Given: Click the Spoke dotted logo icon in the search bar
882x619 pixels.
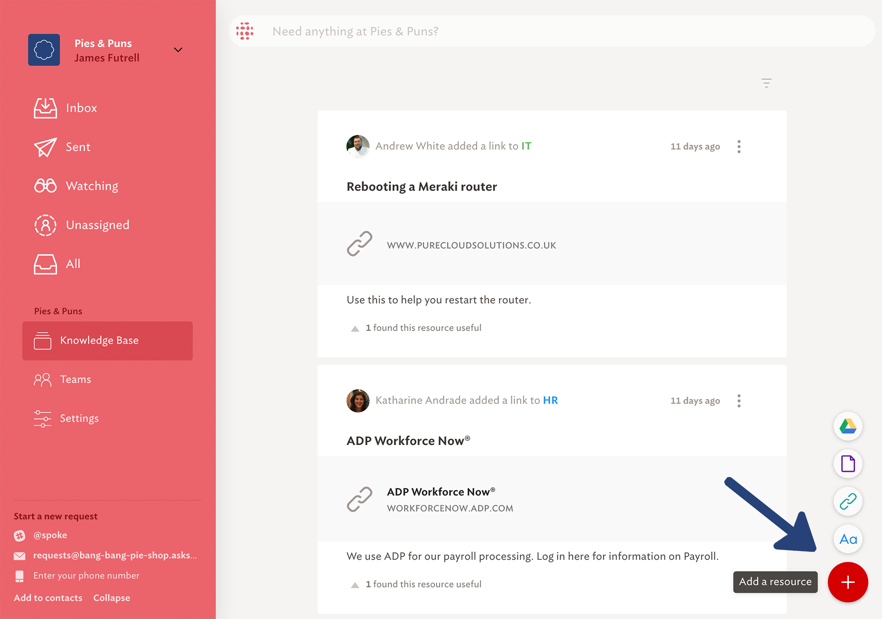Looking at the screenshot, I should click(244, 31).
